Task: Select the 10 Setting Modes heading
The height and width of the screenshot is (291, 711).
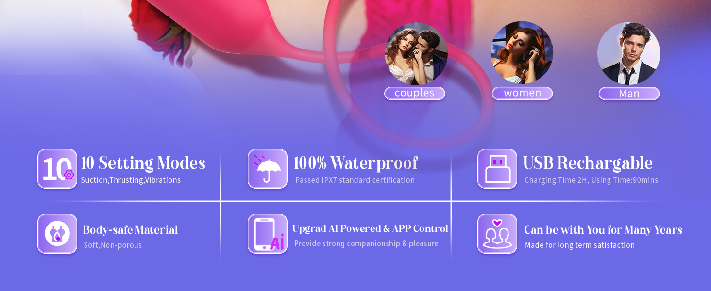Action: coord(143,163)
